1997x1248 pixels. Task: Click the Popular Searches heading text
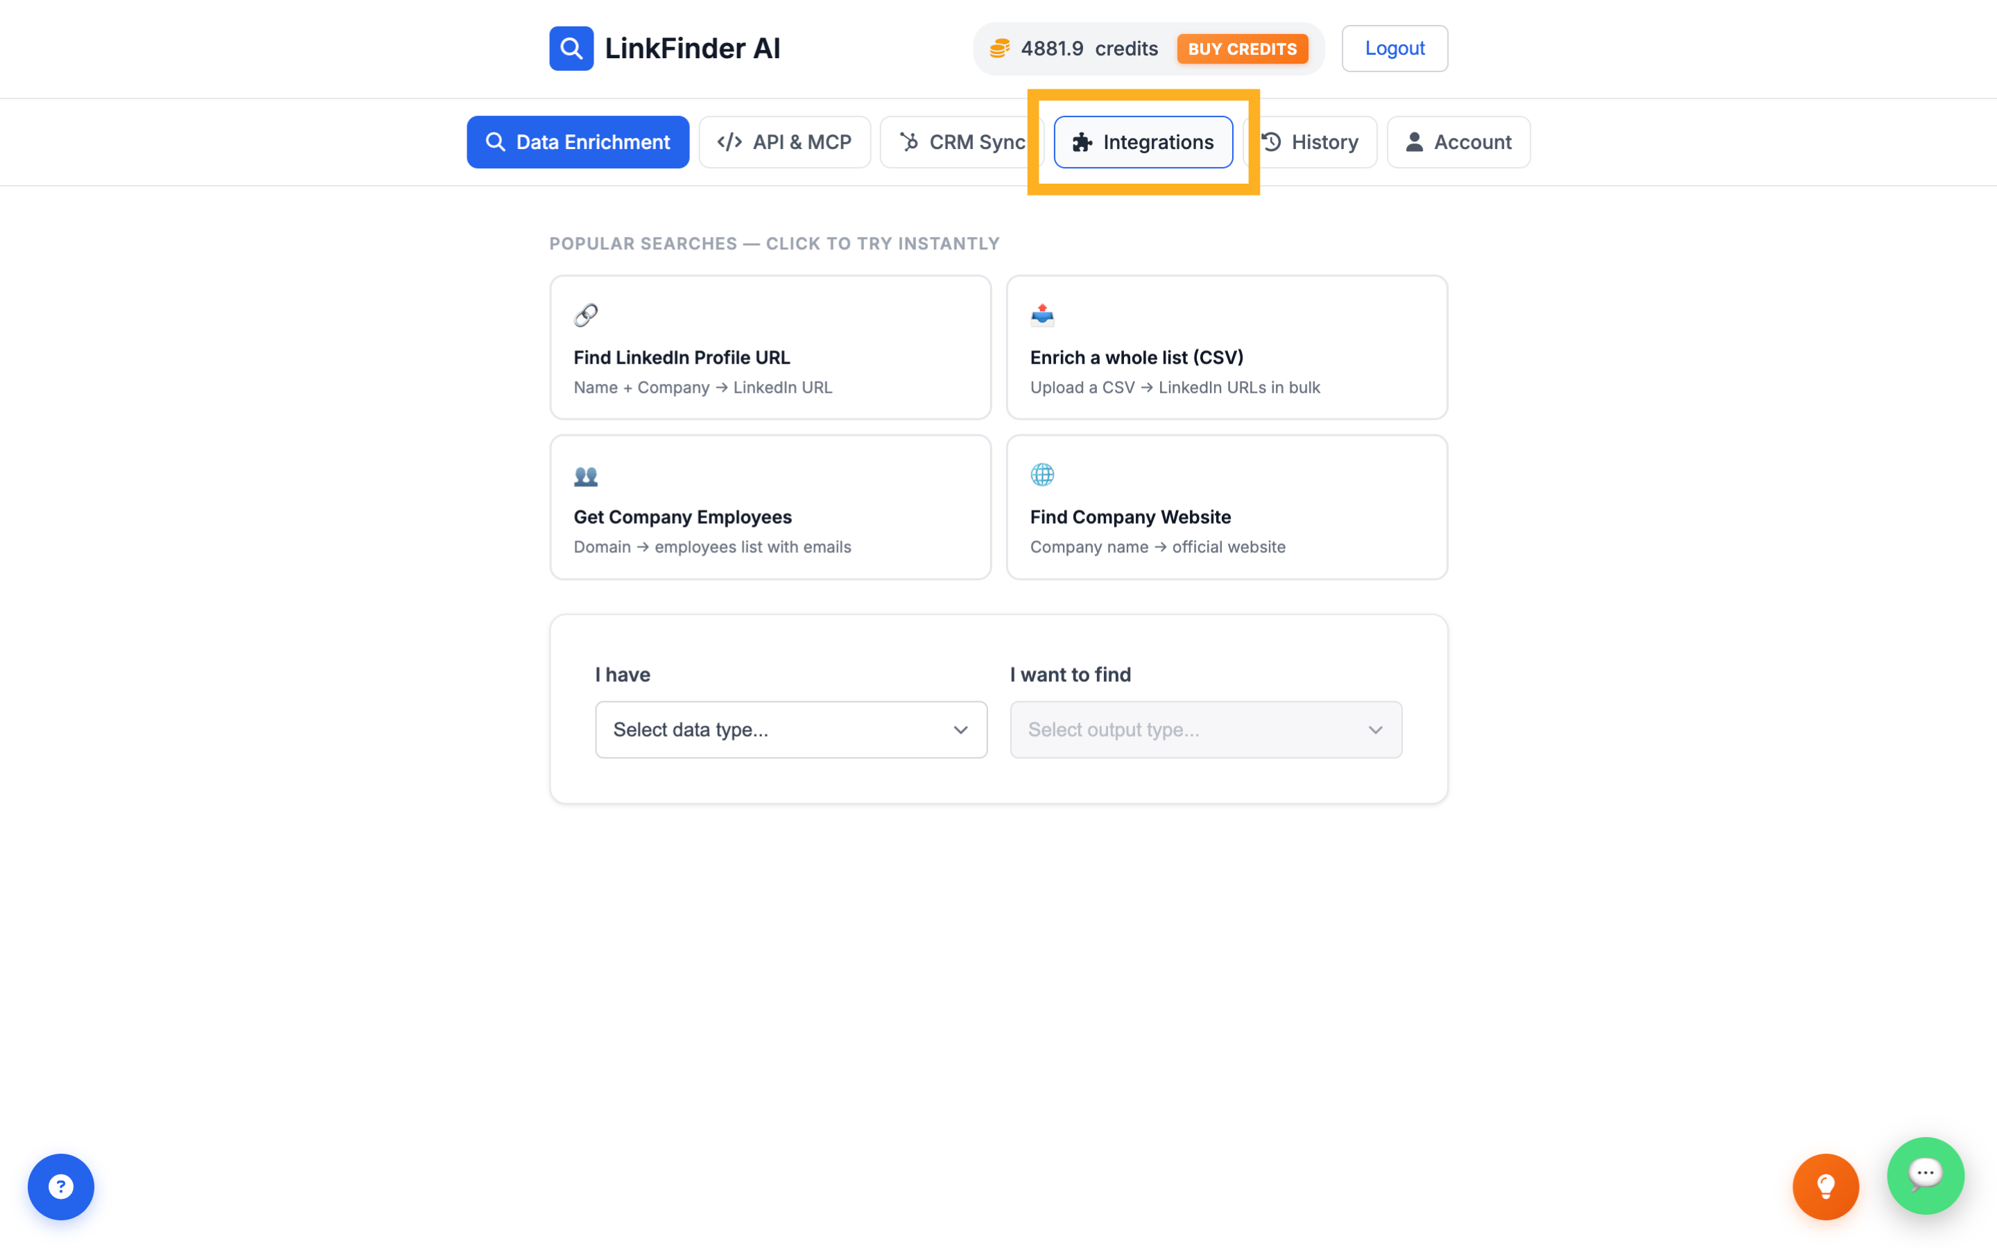click(774, 243)
